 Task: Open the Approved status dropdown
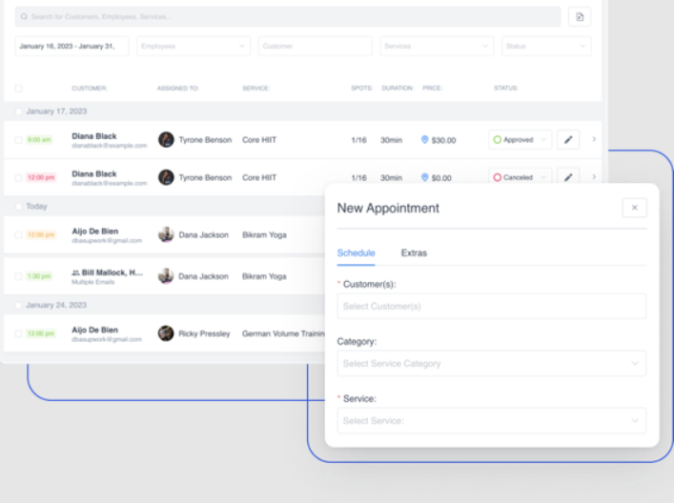[x=520, y=140]
